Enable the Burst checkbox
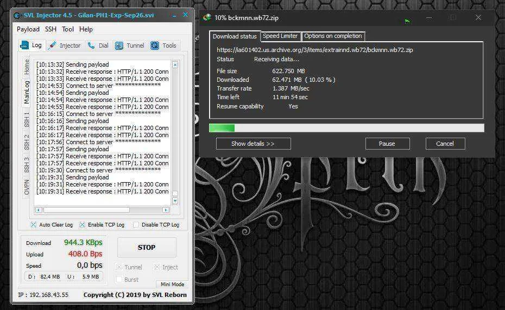This screenshot has height=310, width=505. click(119, 280)
